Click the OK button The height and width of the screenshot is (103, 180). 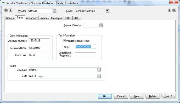coord(105,96)
